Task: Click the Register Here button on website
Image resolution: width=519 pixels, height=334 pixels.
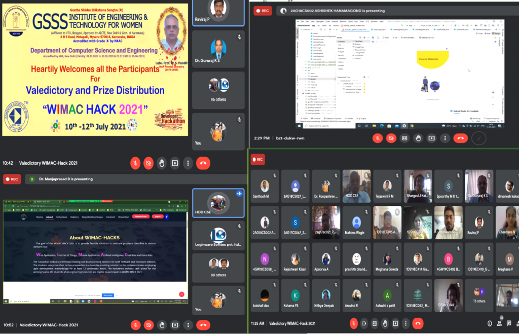Action: click(x=140, y=216)
